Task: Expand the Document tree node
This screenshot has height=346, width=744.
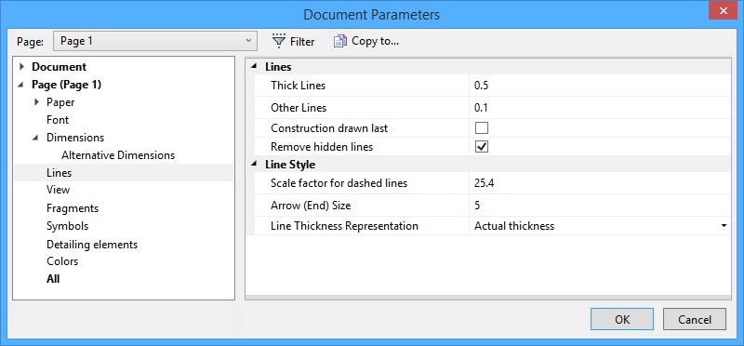Action: coord(21,67)
